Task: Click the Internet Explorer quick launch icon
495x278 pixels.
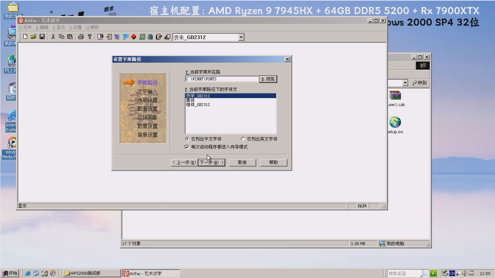Action: click(x=28, y=273)
